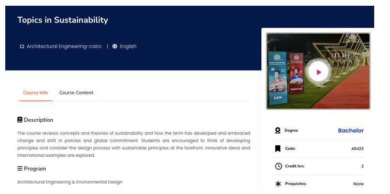Viewport: 390px width, 194px height.
Task: Click the Description section heading
Action: click(39, 120)
